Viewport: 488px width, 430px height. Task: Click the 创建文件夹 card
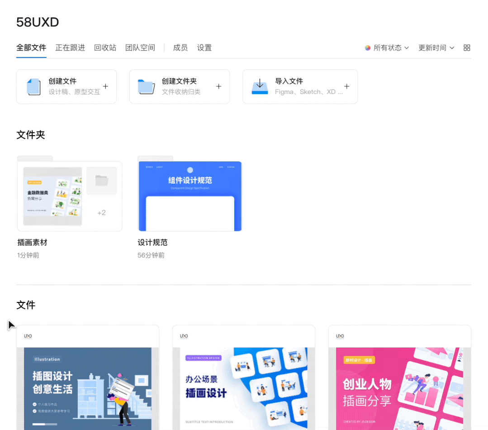[x=180, y=86]
